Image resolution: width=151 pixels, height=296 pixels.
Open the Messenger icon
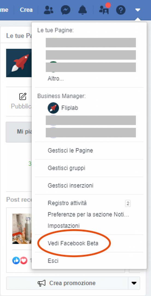tap(66, 10)
